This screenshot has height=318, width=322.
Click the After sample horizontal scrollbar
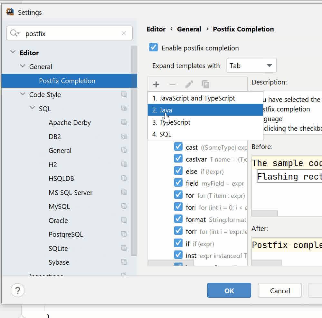[x=267, y=263]
